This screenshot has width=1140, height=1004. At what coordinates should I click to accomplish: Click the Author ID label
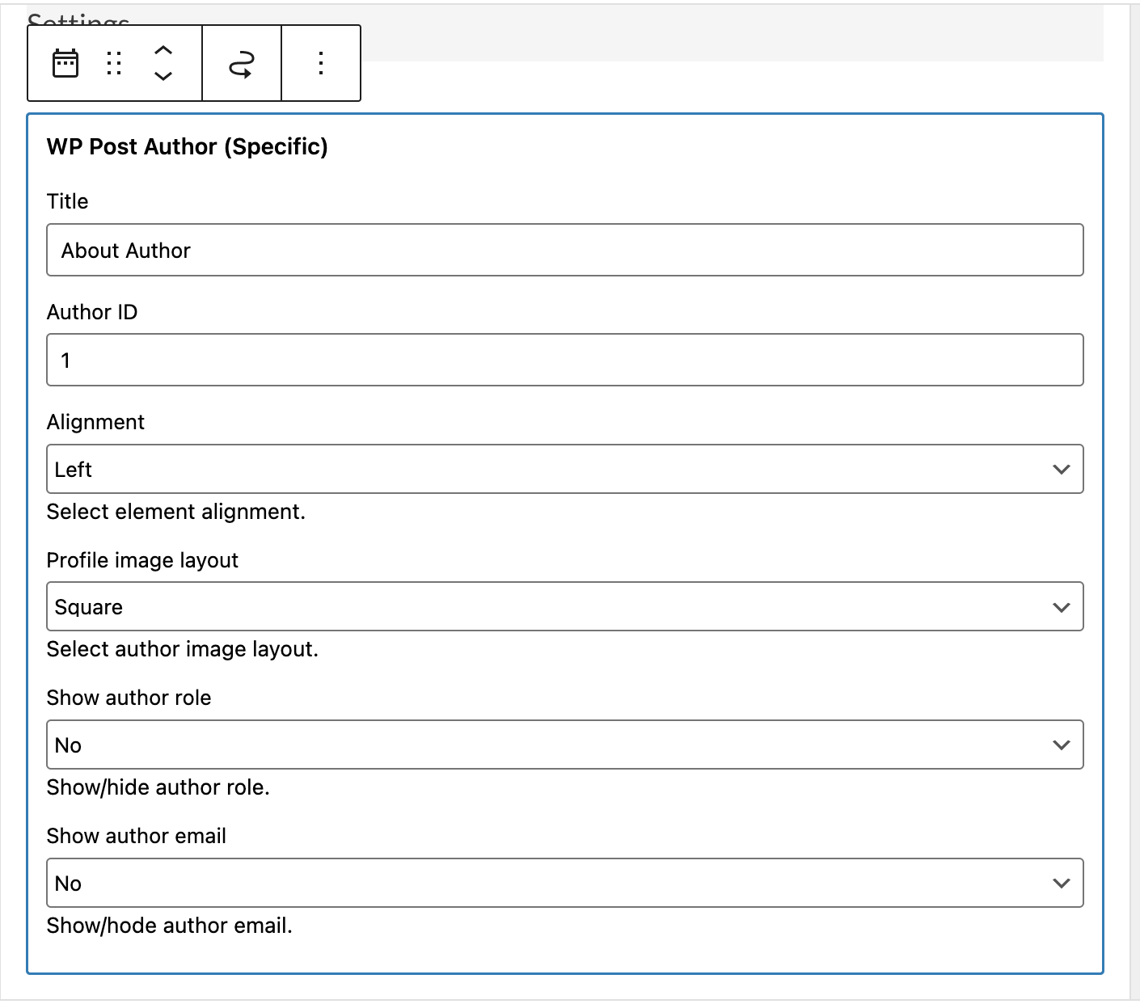pyautogui.click(x=92, y=312)
